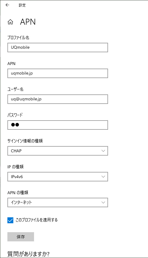Open the APN の種類 インターネット dropdown
The height and width of the screenshot is (258, 148).
(58, 202)
